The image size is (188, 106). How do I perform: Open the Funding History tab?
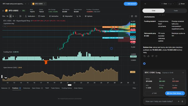coord(67,88)
